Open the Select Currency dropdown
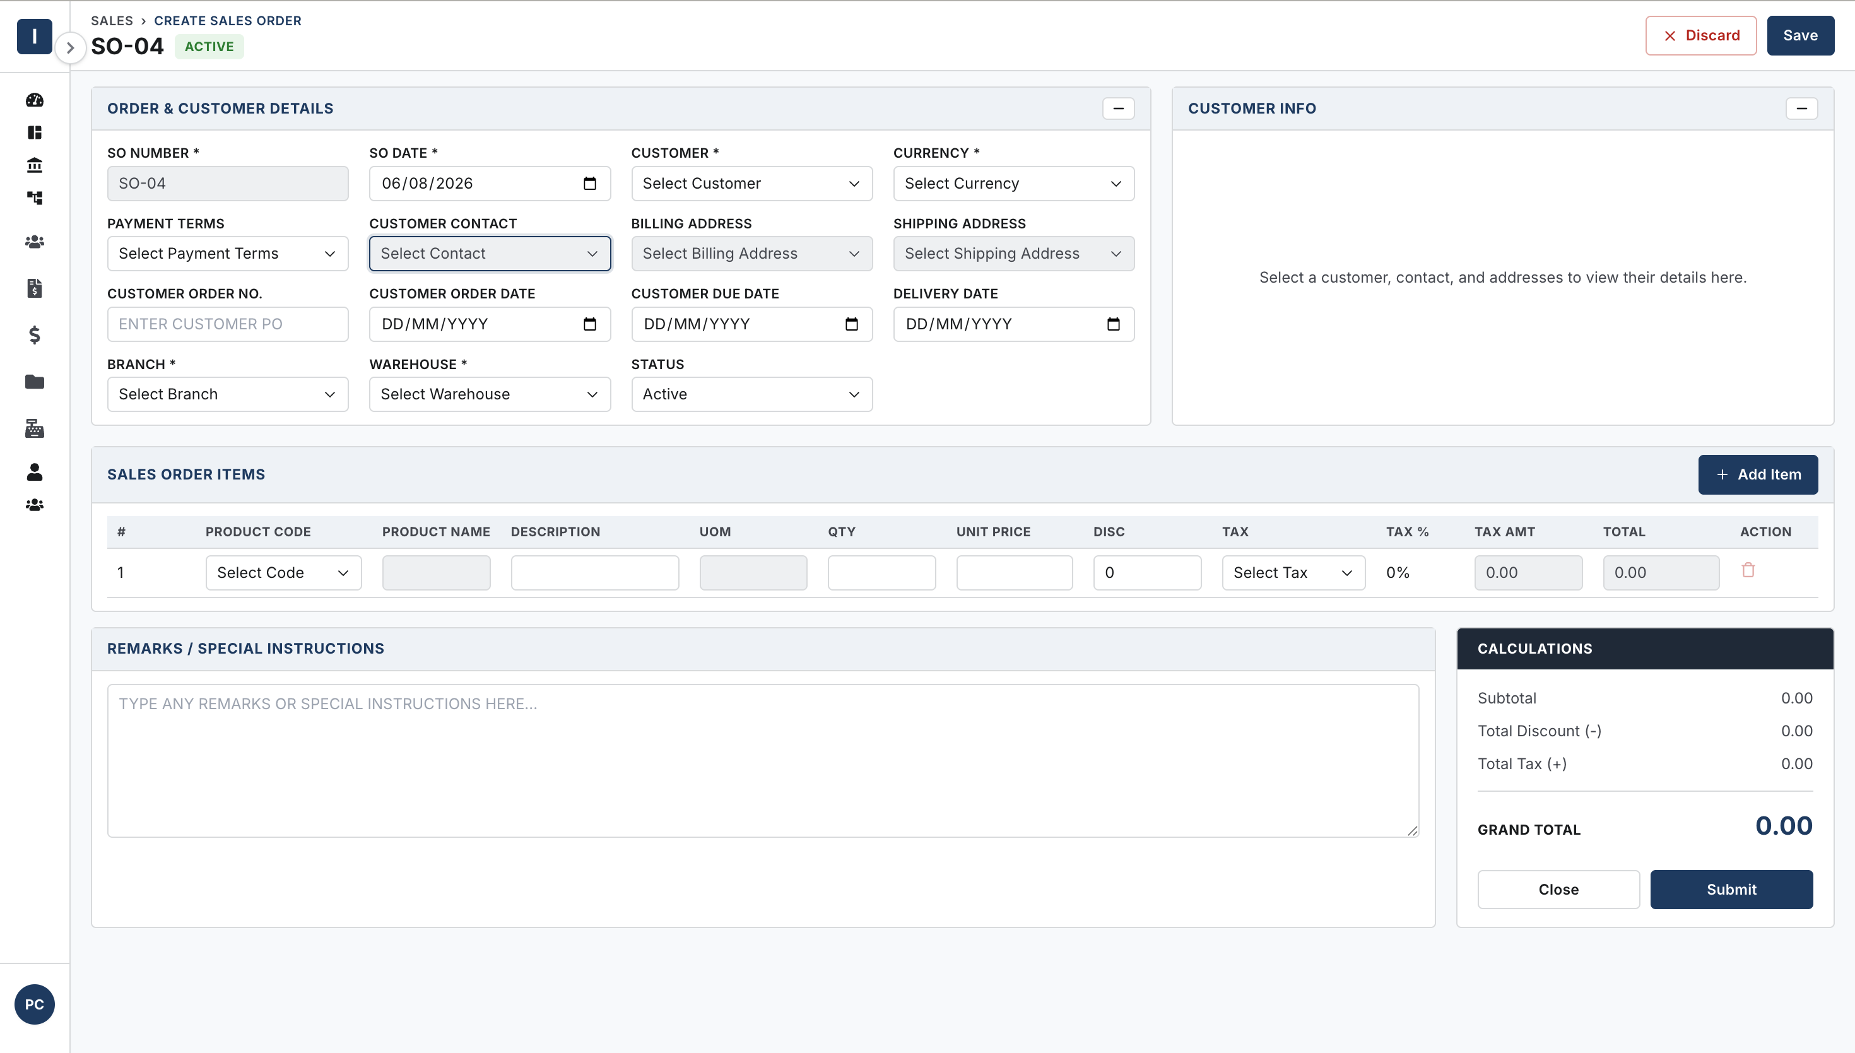 pos(1013,184)
